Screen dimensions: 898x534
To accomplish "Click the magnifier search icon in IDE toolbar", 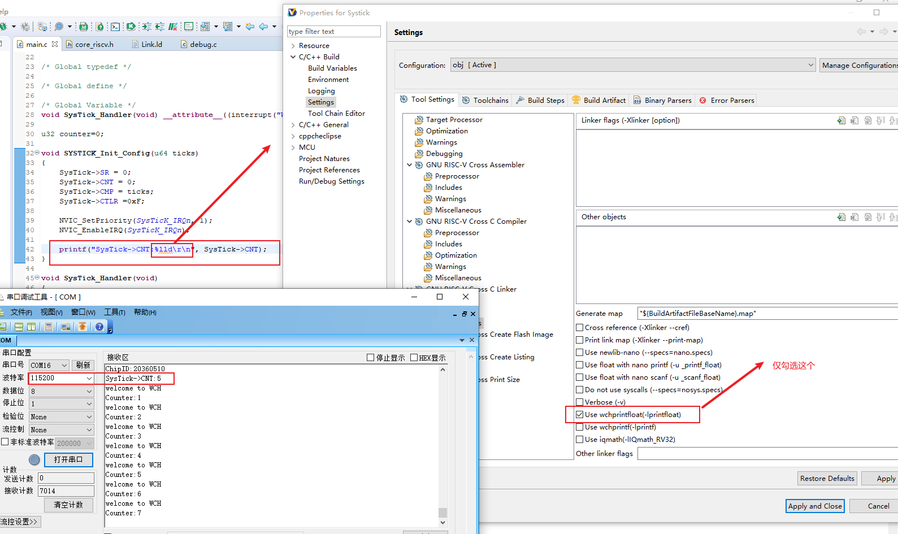I will pos(59,27).
